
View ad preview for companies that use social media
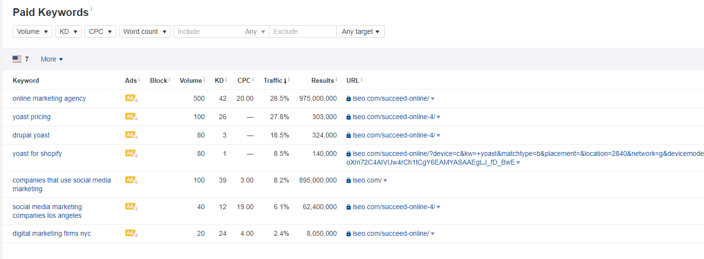point(132,180)
